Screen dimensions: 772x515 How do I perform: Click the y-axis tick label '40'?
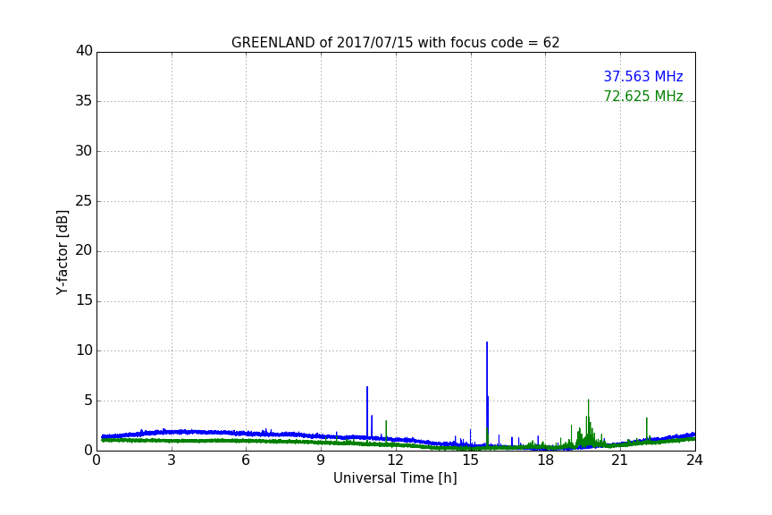pos(84,51)
